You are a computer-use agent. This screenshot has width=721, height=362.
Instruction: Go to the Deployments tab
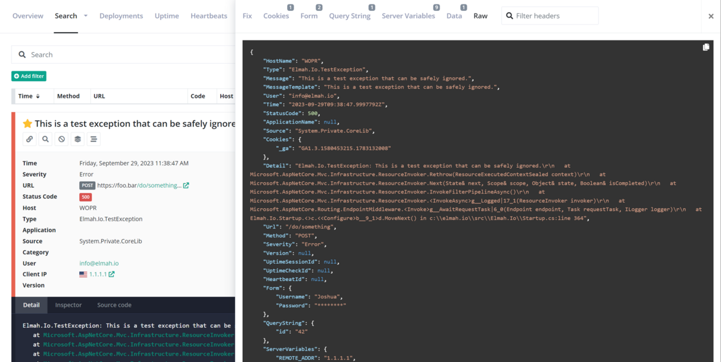coord(122,15)
